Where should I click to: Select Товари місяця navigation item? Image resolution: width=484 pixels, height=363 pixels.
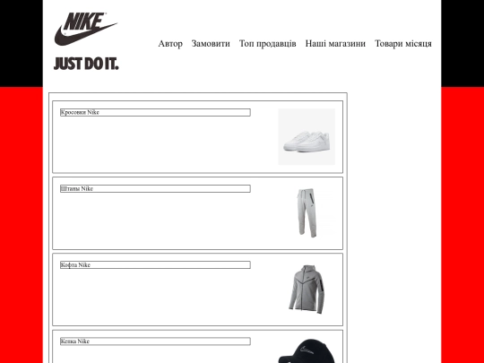(403, 44)
